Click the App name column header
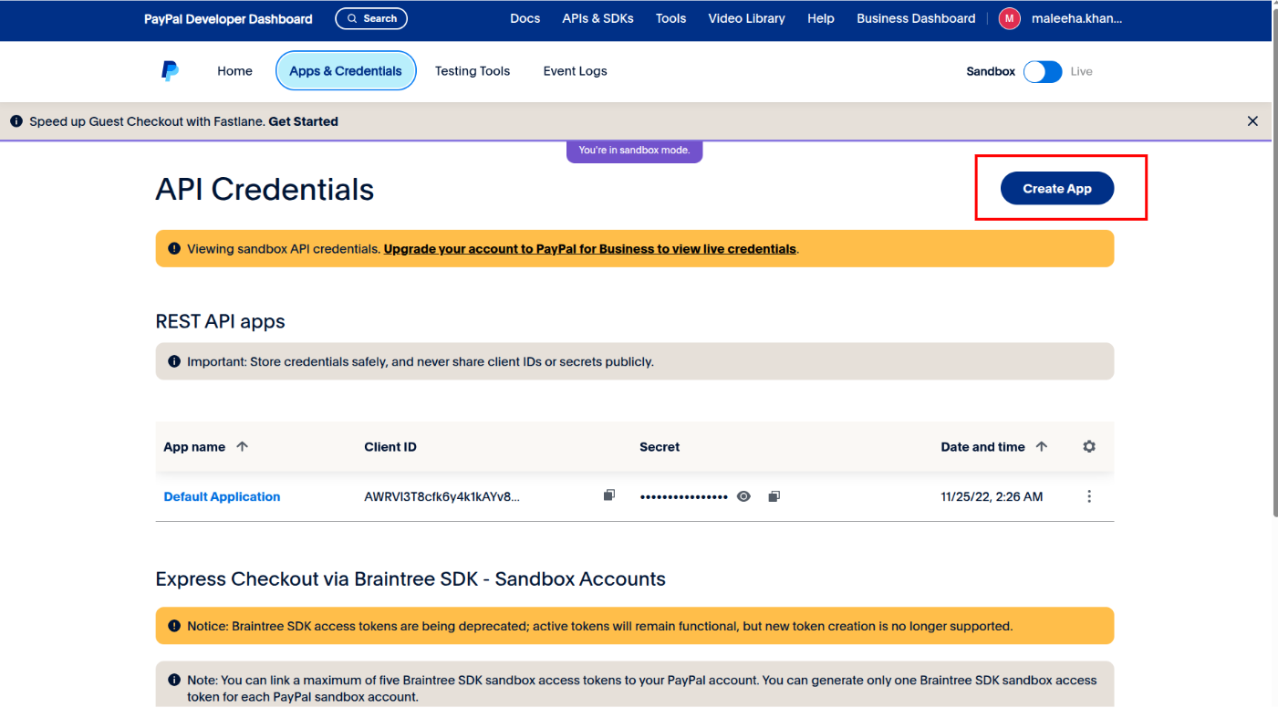Viewport: 1278px width, 708px height. pyautogui.click(x=194, y=447)
